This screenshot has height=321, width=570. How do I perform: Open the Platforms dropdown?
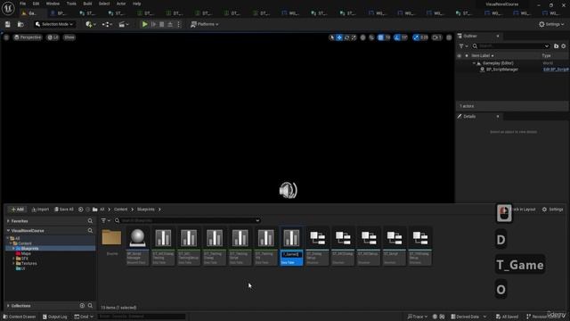[205, 24]
